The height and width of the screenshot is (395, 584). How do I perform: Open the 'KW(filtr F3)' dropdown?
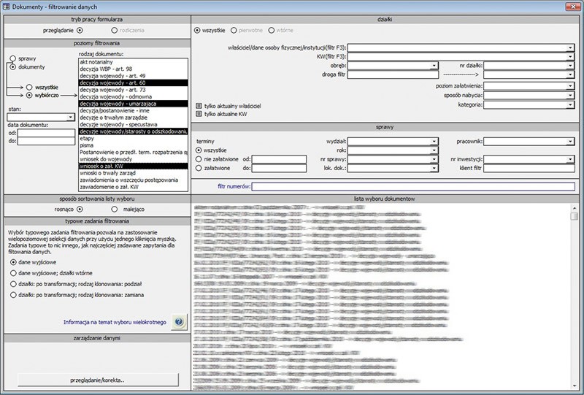[571, 57]
